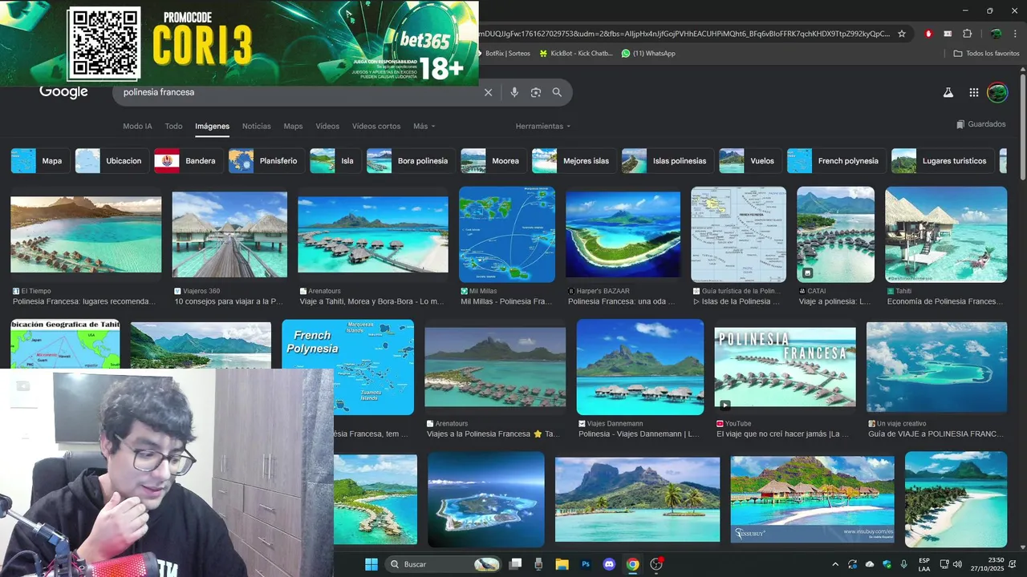
Task: Open the Maps tab
Action: (293, 126)
